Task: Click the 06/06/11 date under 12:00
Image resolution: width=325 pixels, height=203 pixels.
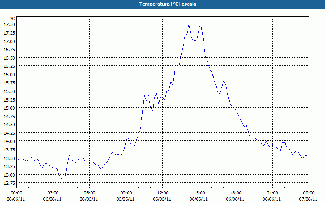Action: point(162,199)
